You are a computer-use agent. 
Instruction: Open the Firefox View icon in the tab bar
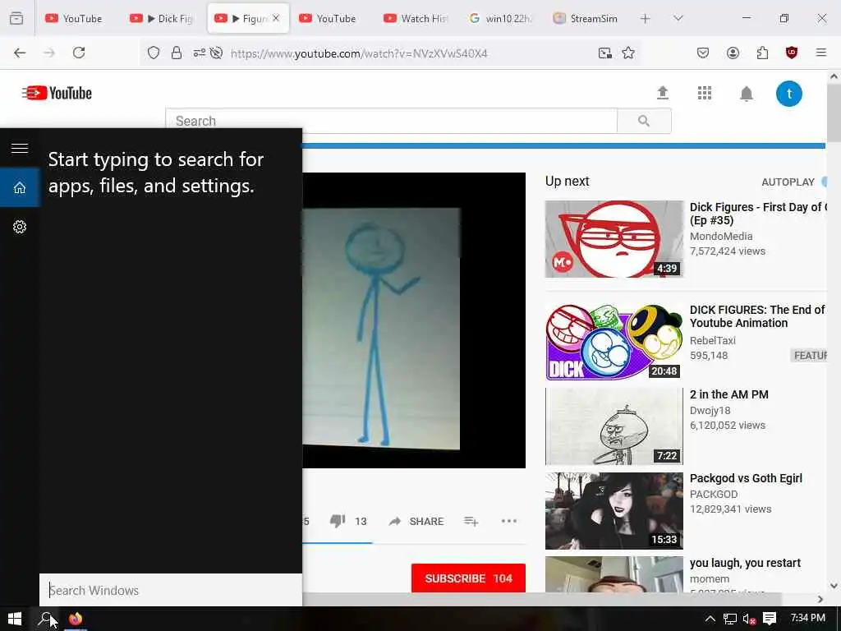click(16, 18)
